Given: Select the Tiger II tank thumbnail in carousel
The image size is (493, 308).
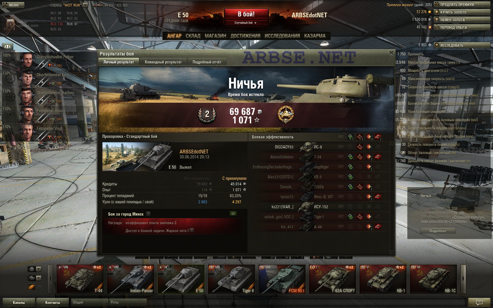Looking at the screenshot, I should (231, 279).
